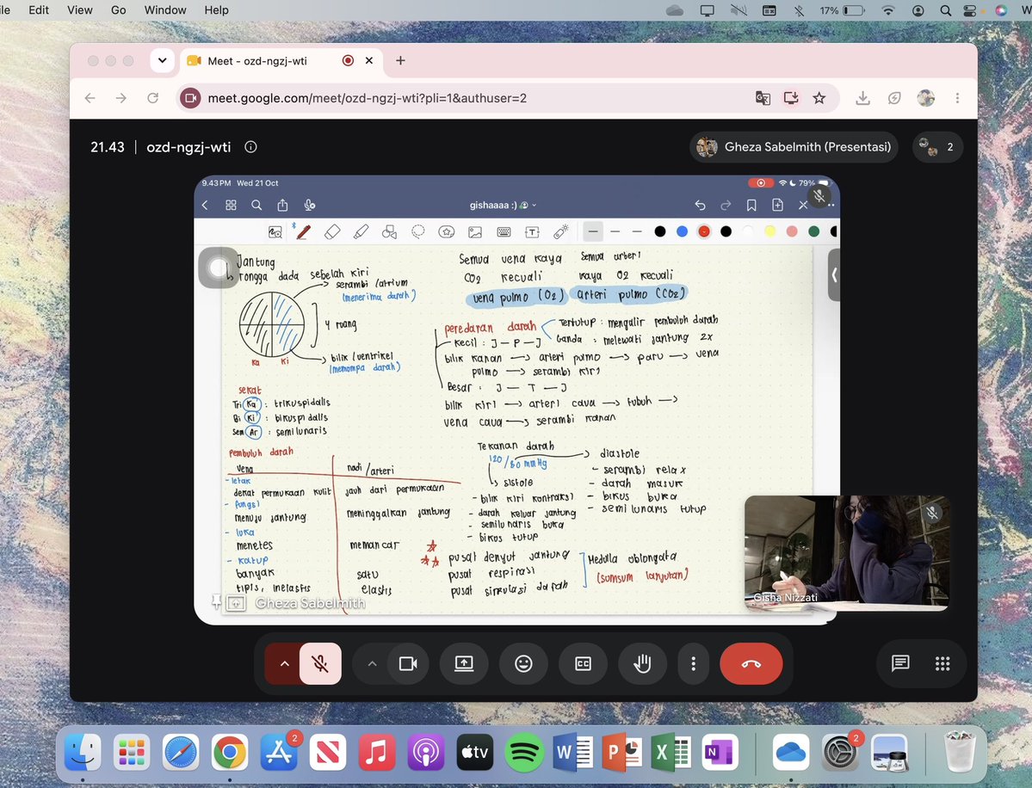Open Control Center in the menu bar
The image size is (1032, 788).
pos(969,10)
